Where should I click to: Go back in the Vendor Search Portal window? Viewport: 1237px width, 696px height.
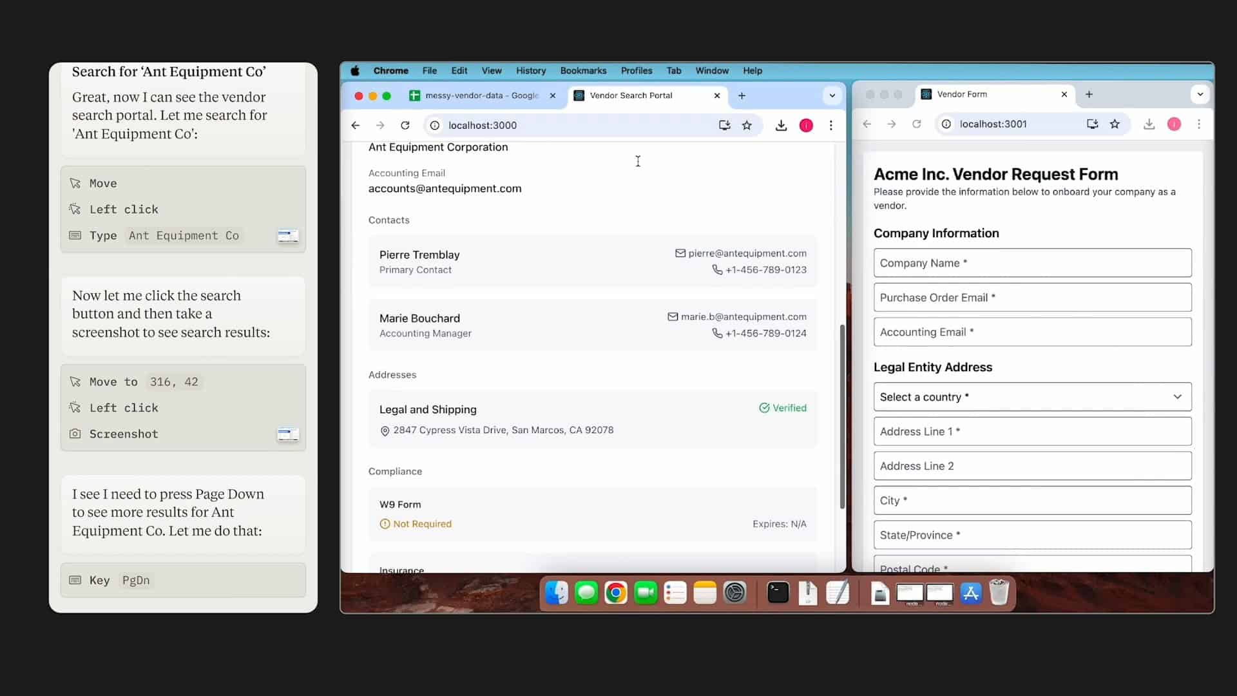(356, 125)
